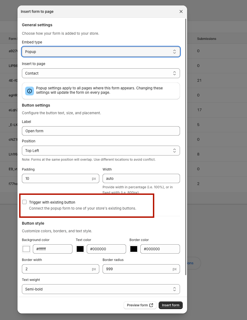Click the Preview form button
This screenshot has width=247, height=320.
coord(140,305)
